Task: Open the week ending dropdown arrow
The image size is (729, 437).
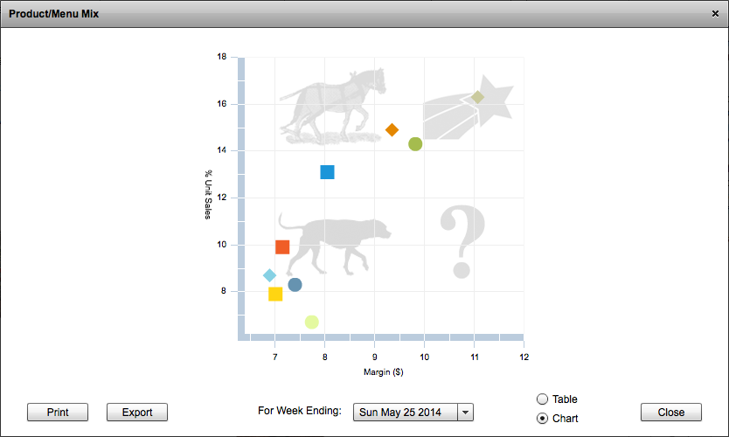Action: (x=465, y=413)
